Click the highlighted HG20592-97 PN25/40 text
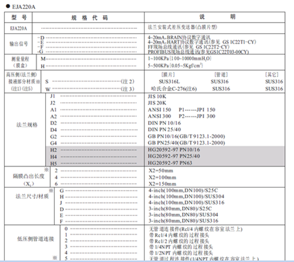294x262 pixels. pos(174,156)
